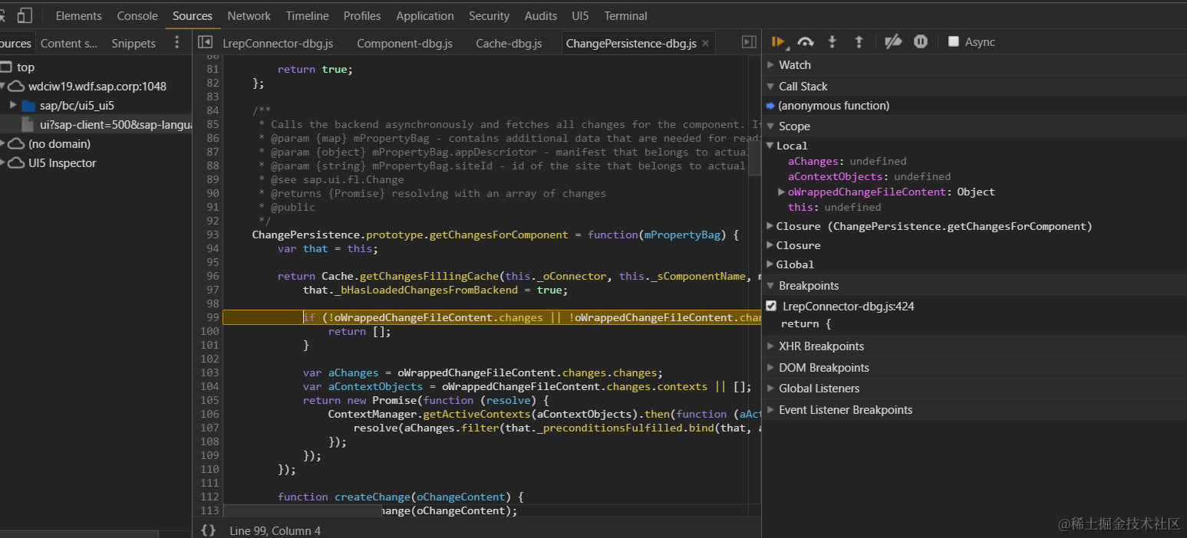Viewport: 1187px width, 538px height.
Task: Deactivate all breakpoints
Action: click(892, 42)
